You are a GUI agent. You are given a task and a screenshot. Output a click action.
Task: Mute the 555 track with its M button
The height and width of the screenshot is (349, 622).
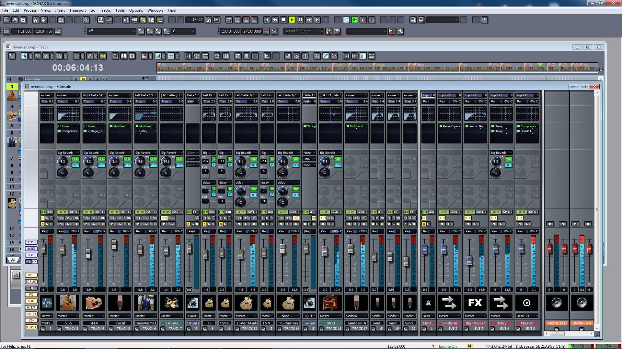(x=61, y=224)
